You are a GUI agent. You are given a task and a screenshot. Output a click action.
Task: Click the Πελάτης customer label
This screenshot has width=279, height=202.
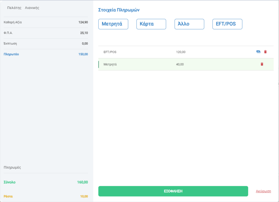[14, 8]
